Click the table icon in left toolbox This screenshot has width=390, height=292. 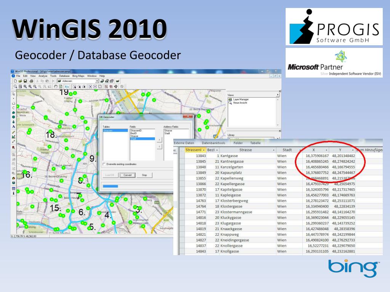13,189
